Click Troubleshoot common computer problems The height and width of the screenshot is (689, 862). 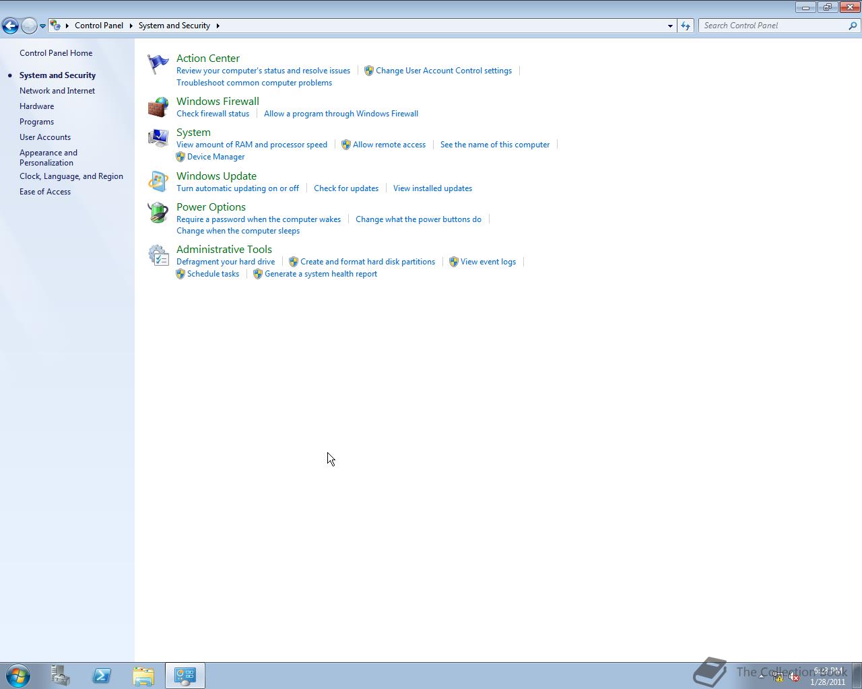pos(254,83)
